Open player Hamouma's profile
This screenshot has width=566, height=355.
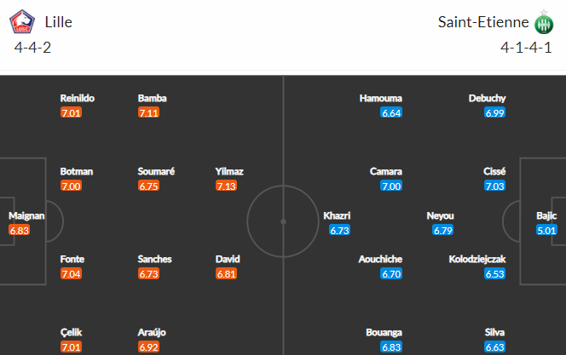(x=380, y=98)
